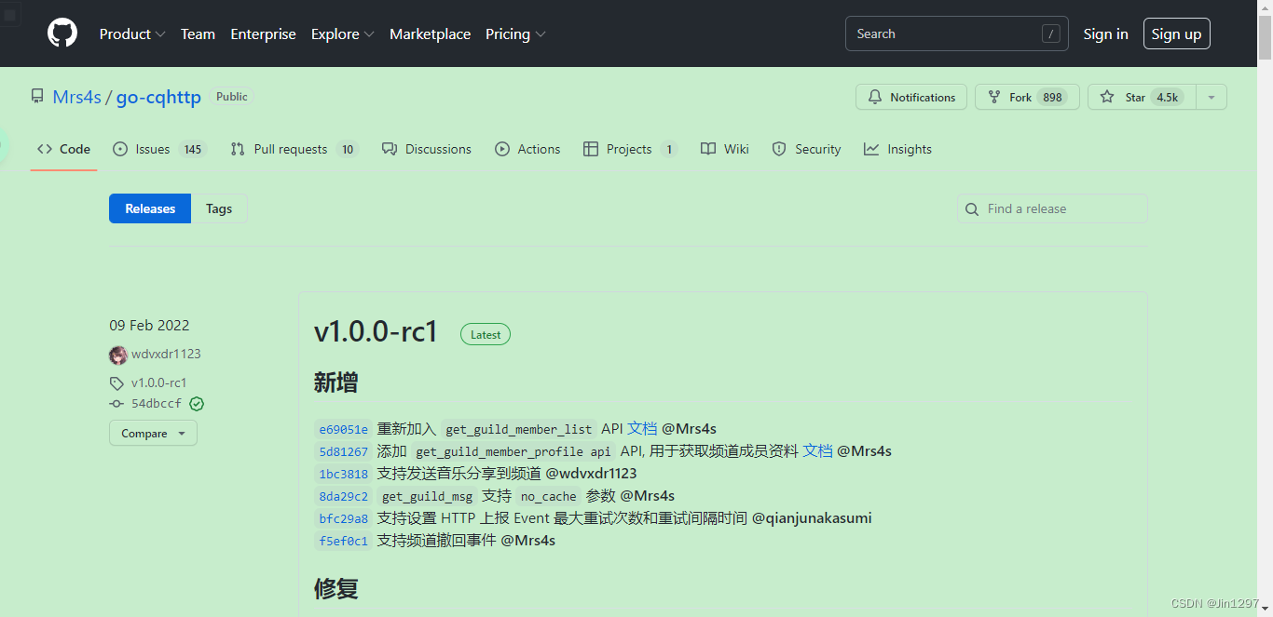The width and height of the screenshot is (1273, 617).
Task: Open the Mrs4s owner link
Action: click(76, 97)
